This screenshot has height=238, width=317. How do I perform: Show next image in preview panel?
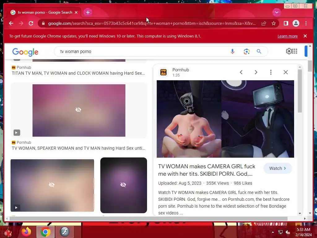[x=256, y=72]
